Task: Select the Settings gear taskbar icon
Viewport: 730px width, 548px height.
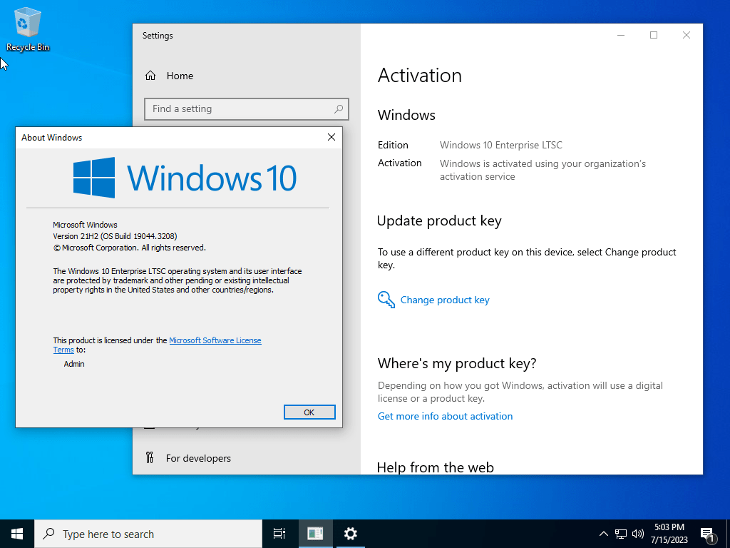Action: (x=350, y=534)
